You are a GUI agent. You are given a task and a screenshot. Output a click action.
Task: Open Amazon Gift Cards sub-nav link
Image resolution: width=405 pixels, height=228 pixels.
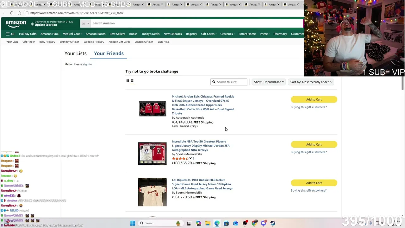(x=119, y=42)
